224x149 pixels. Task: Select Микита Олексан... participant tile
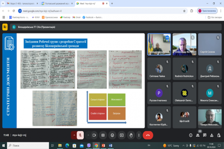210,93
